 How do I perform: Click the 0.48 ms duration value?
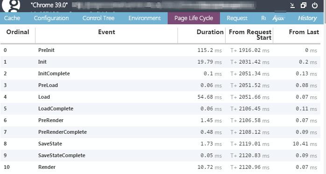(211, 132)
